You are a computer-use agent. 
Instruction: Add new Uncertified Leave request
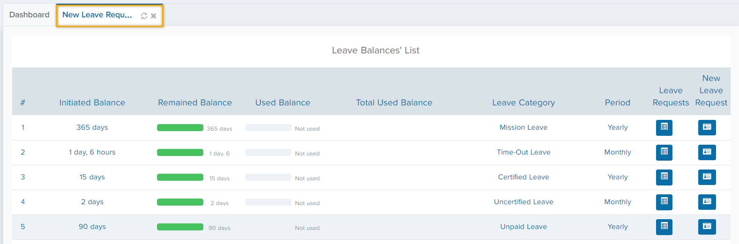coord(707,202)
